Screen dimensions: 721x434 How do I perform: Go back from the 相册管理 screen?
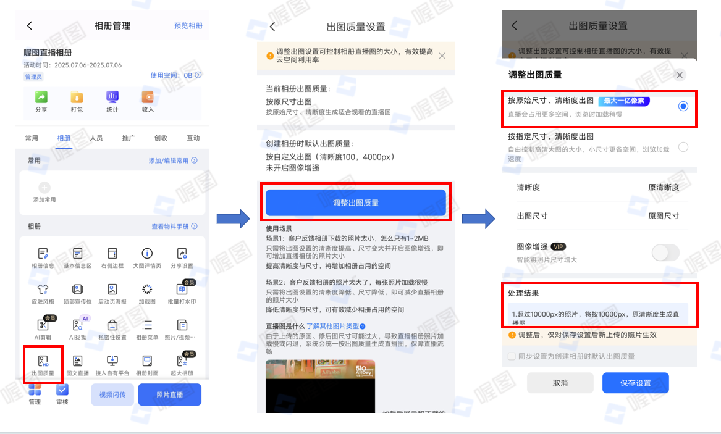[x=30, y=26]
